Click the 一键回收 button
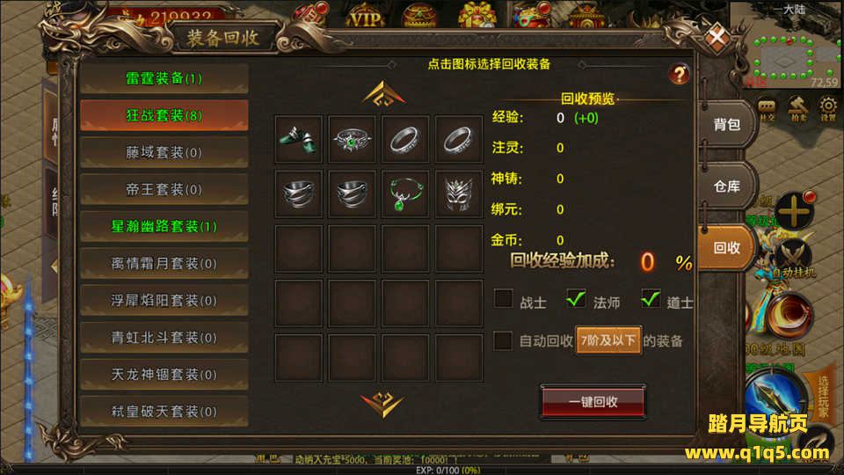Image resolution: width=844 pixels, height=475 pixels. [x=593, y=402]
